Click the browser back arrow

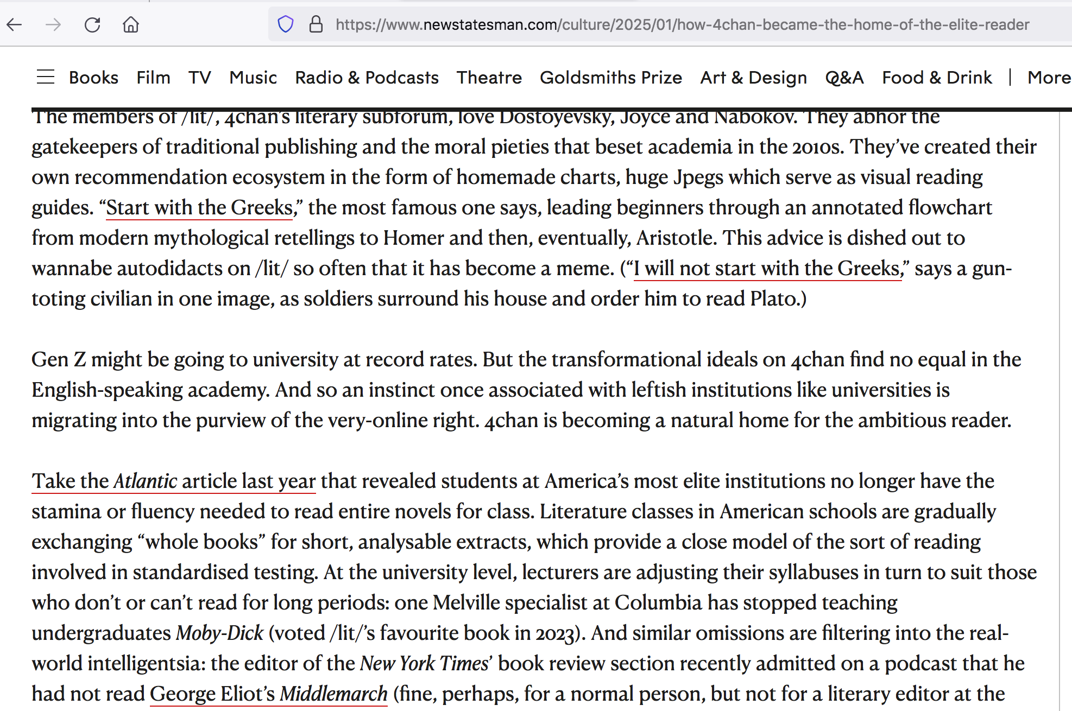15,24
